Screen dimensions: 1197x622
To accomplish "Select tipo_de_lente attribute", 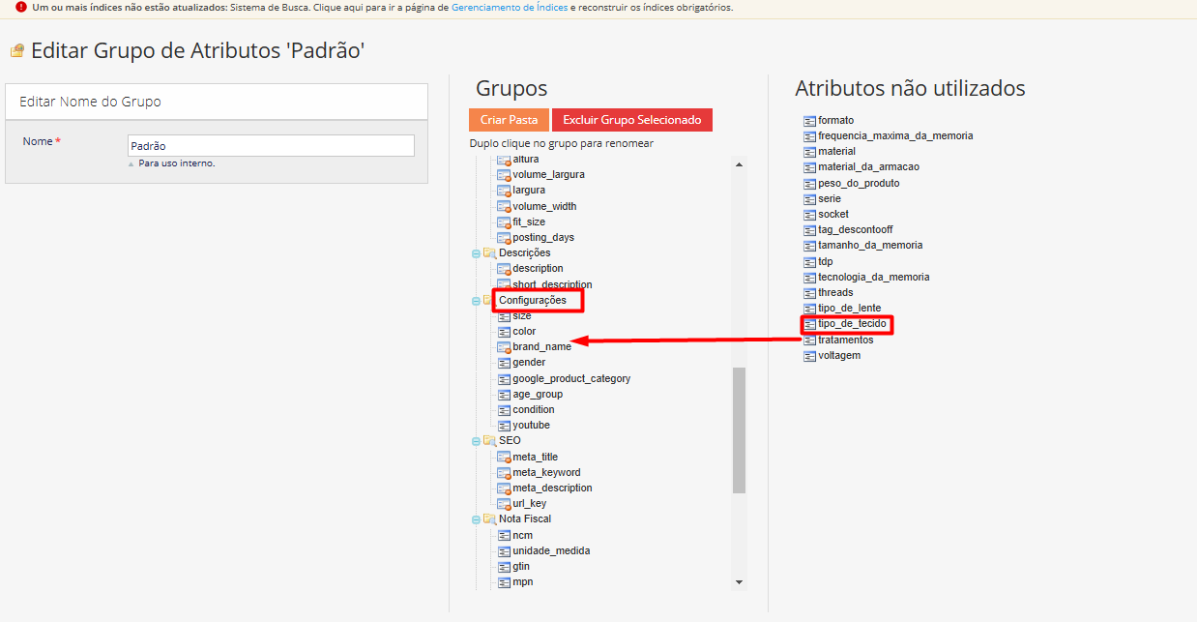I will pyautogui.click(x=849, y=309).
